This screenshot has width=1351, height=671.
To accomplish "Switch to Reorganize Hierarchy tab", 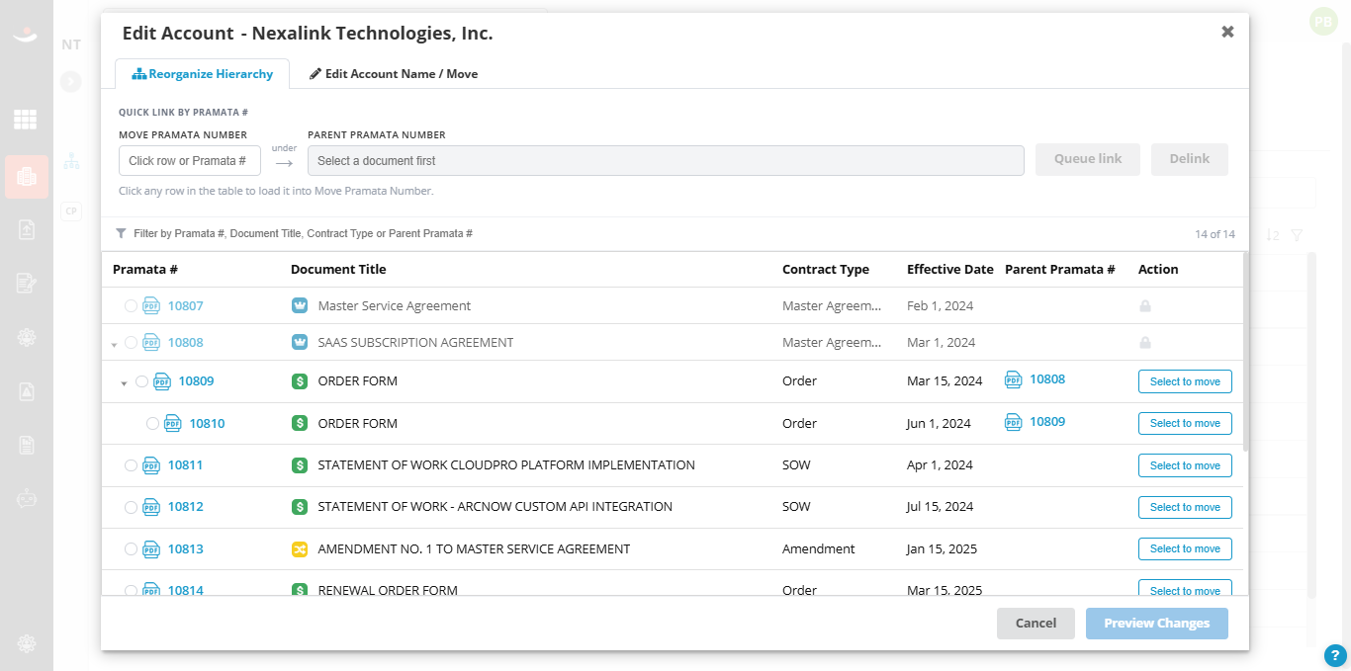I will tap(202, 74).
